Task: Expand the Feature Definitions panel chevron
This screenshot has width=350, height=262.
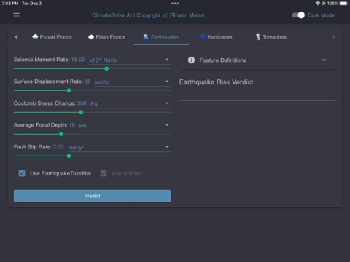Action: (x=324, y=60)
